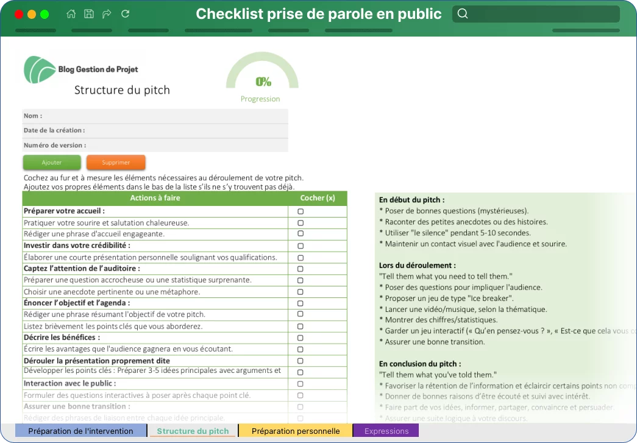Viewport: 637px width, 443px height.
Task: Click the quote "Tell them what you've told them."
Action: click(x=438, y=375)
